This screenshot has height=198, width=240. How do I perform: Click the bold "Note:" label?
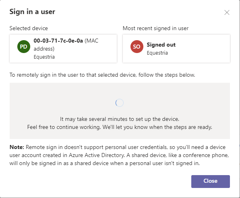coord(17,147)
